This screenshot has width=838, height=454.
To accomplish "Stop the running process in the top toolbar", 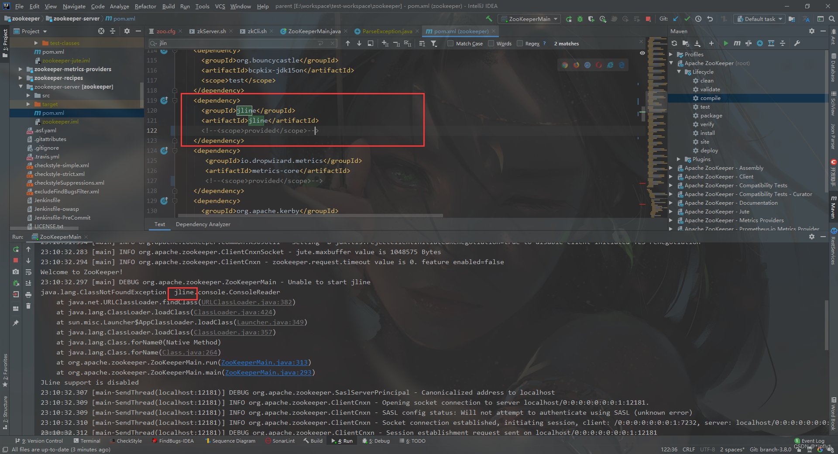I will point(648,19).
